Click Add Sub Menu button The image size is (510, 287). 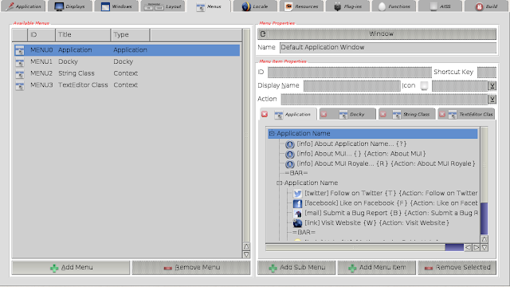click(296, 268)
